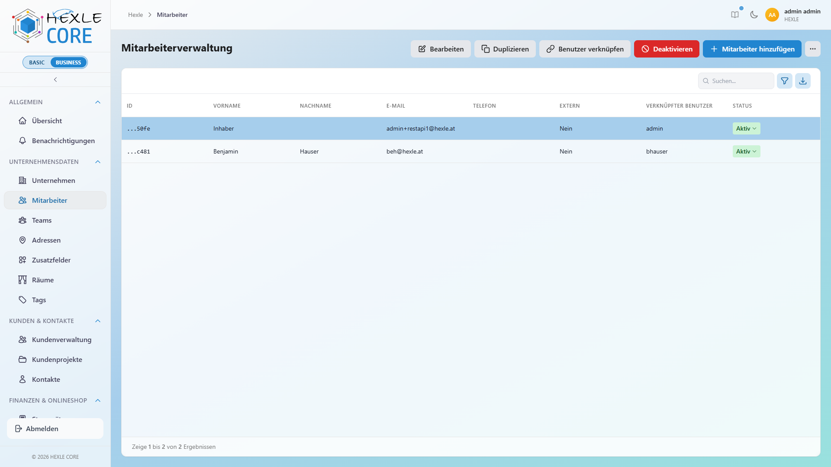Download the employee list via export icon

803,81
